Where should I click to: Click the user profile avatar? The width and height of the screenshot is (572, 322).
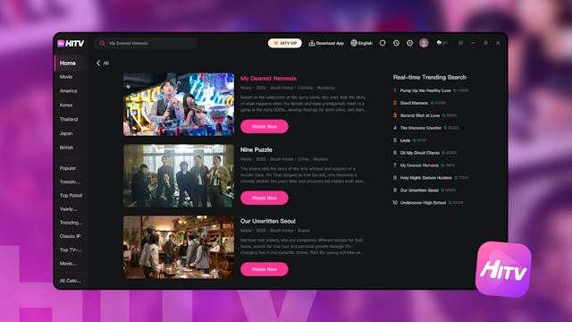pos(424,43)
